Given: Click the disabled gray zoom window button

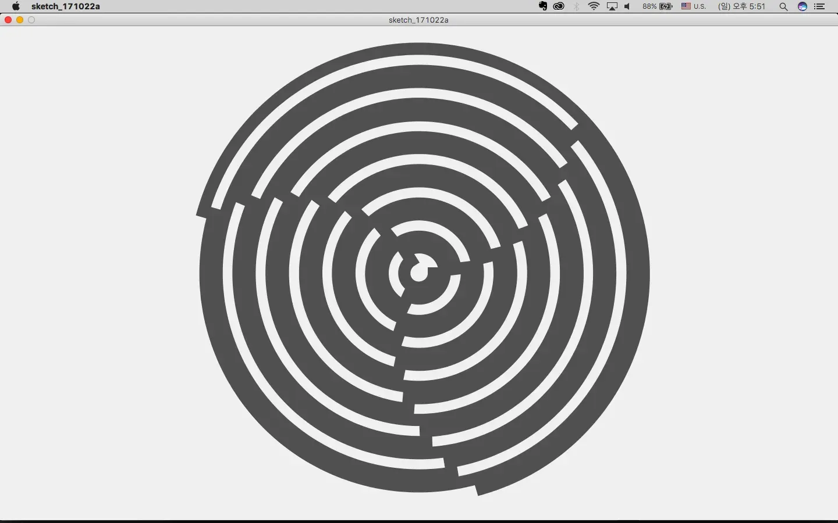Looking at the screenshot, I should coord(31,20).
